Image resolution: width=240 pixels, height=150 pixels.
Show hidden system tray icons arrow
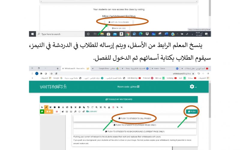[x=177, y=34]
